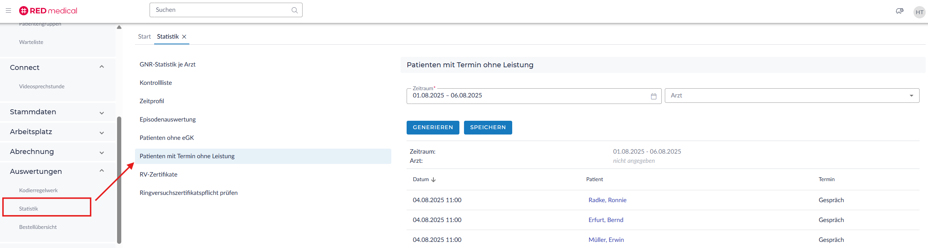Focus the Suchen search field
Screen dimensions: 928x248
coord(220,10)
